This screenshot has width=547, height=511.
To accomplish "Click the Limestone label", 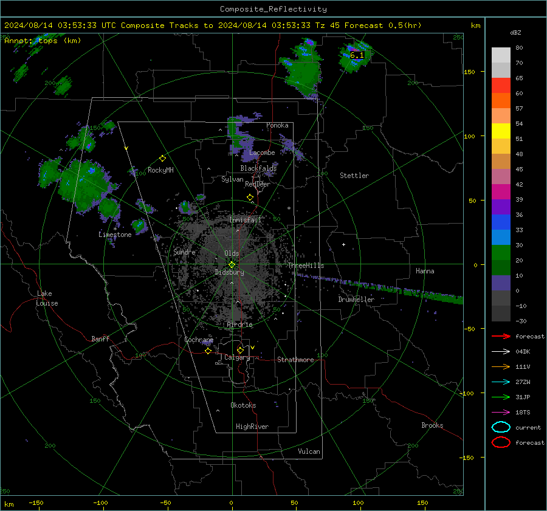I will pos(115,235).
